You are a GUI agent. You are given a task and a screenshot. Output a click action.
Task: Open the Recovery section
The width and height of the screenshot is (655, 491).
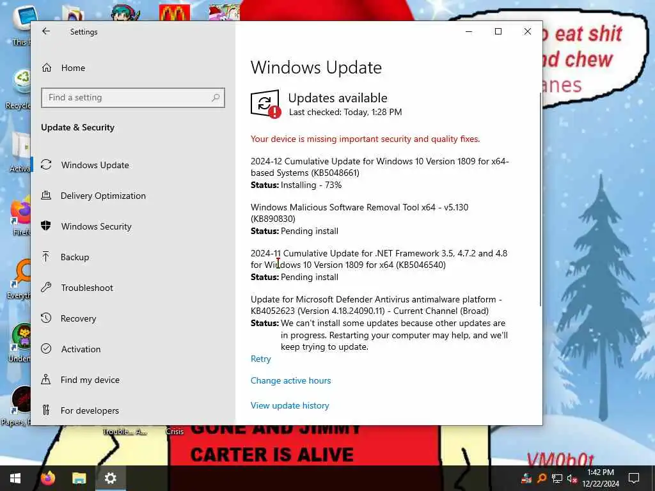[78, 318]
